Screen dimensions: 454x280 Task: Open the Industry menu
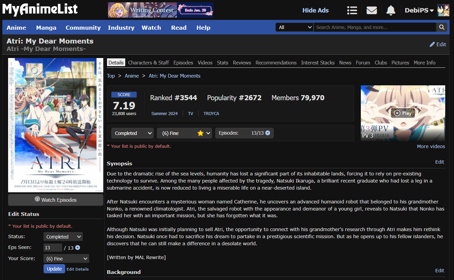point(121,28)
